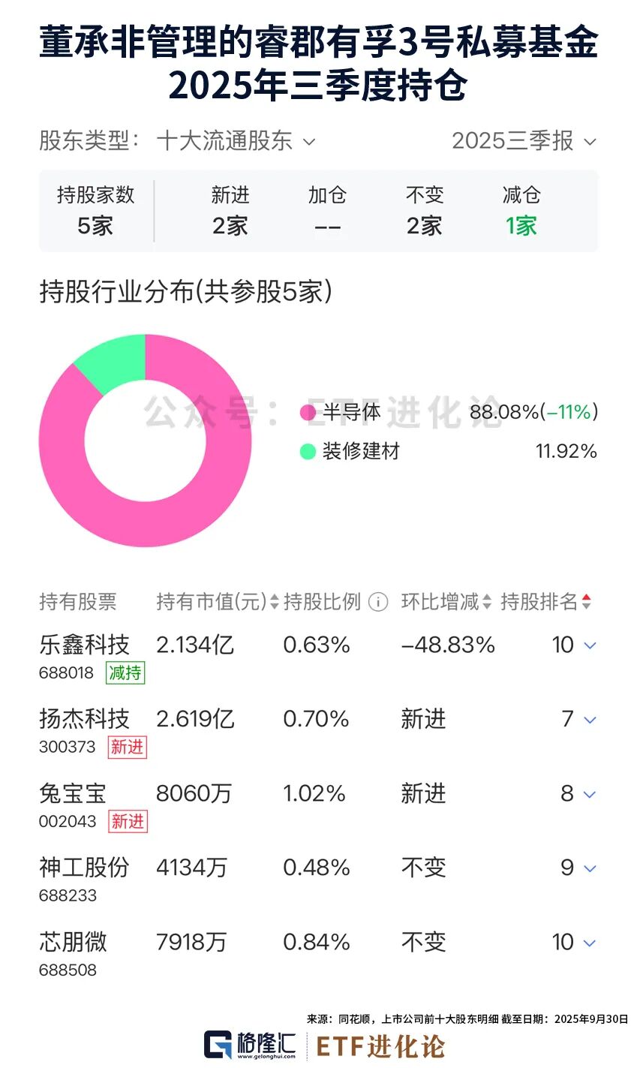The width and height of the screenshot is (637, 1068).
Task: Expand the 神工股份 row chevron
Action: (x=590, y=868)
